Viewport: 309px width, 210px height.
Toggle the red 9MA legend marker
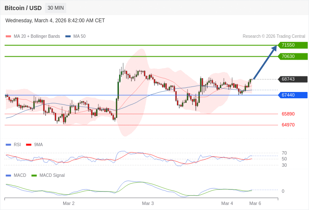(28, 144)
